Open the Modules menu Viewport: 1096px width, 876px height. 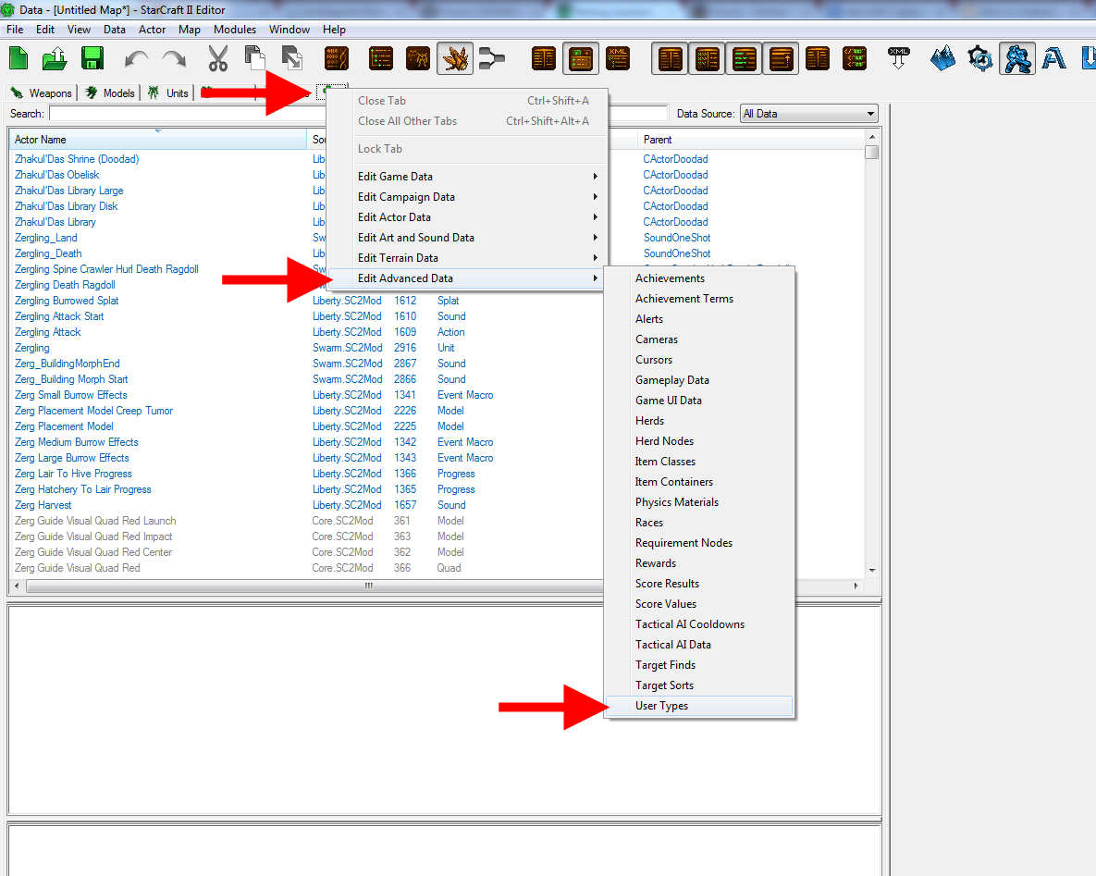235,30
